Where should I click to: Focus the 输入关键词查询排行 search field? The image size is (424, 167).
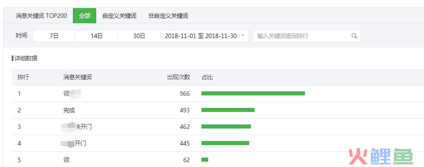coord(307,36)
